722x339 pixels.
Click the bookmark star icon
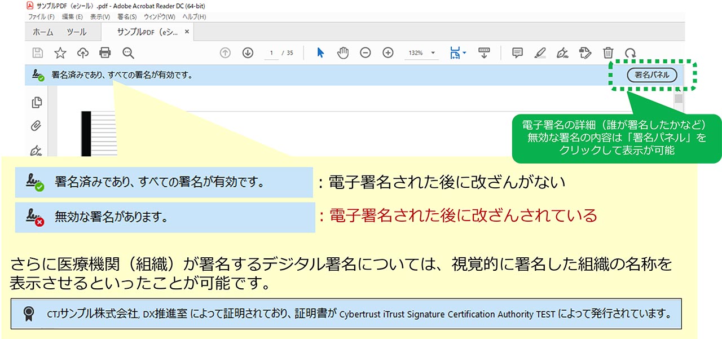60,53
